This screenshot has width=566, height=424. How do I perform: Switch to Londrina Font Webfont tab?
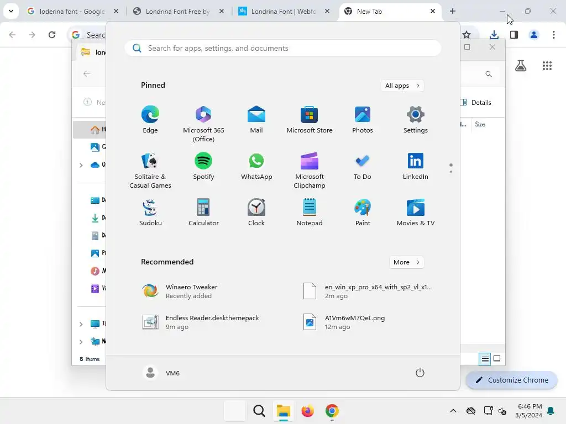284,12
